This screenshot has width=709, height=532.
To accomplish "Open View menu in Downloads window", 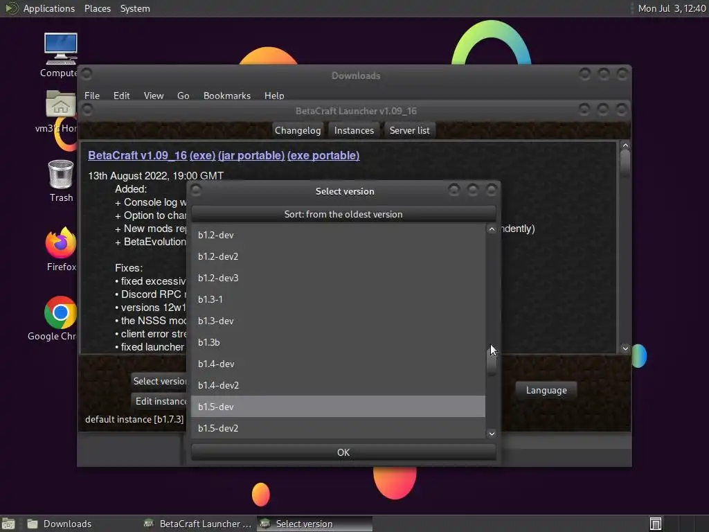I will (x=153, y=96).
